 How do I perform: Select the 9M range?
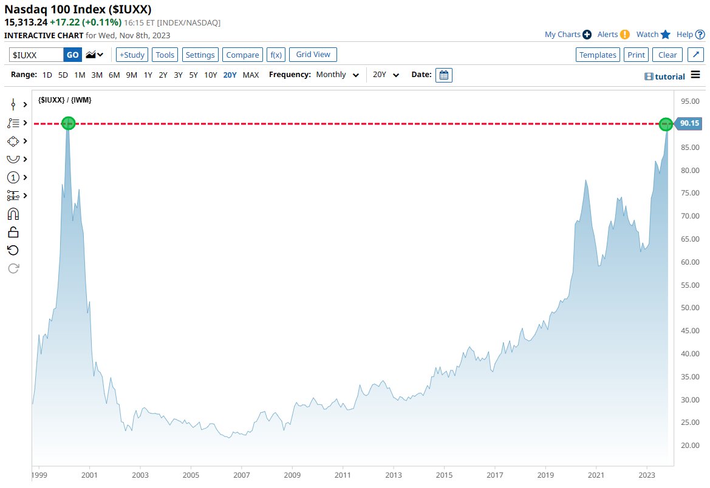click(x=131, y=75)
